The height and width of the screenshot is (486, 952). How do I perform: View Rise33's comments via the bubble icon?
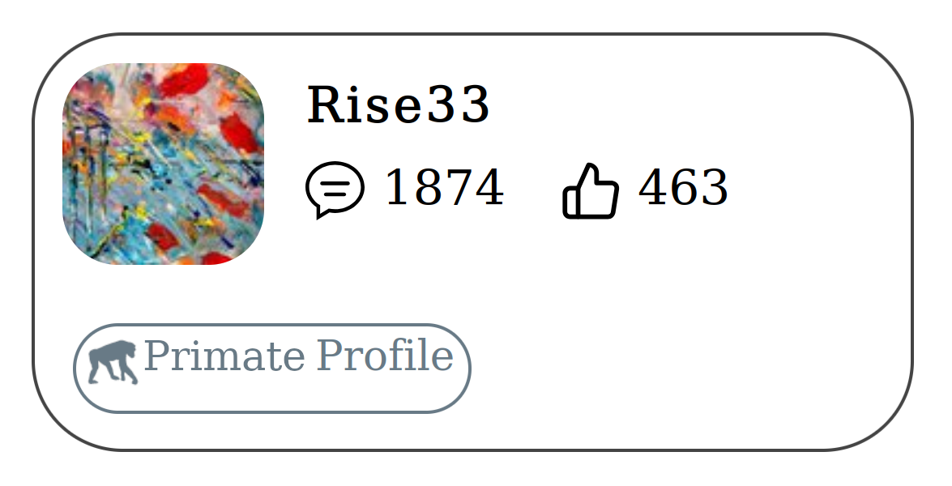pos(334,190)
